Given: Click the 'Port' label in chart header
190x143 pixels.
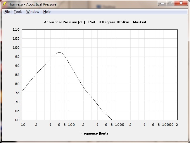Looking at the screenshot, I should (91, 22).
